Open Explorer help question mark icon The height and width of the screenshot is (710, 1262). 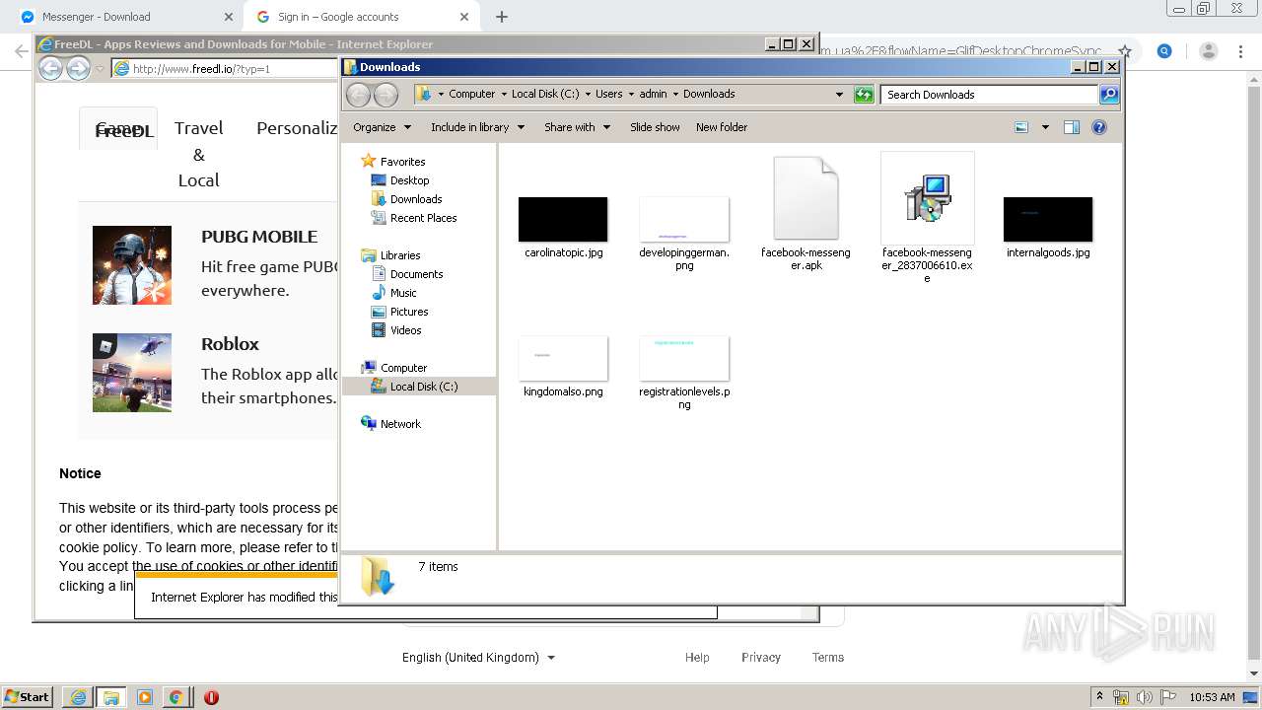(x=1099, y=127)
